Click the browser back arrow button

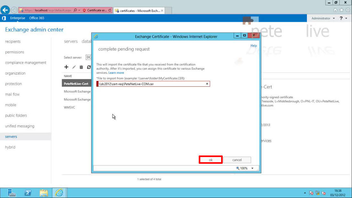coord(5,10)
